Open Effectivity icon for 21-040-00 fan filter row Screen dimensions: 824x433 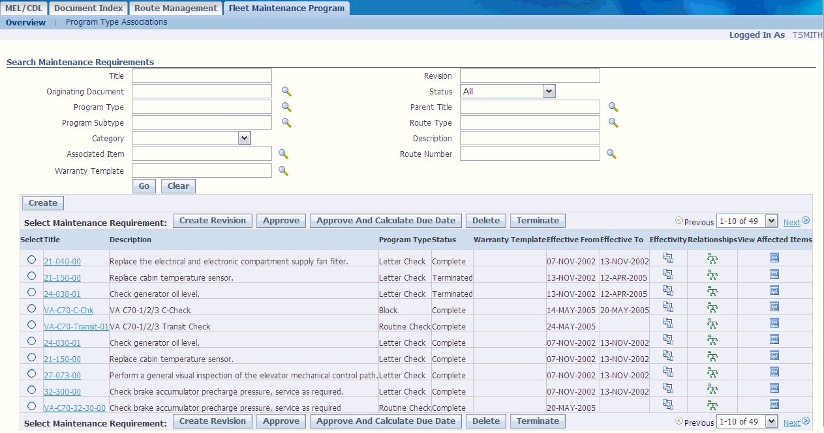tap(668, 258)
